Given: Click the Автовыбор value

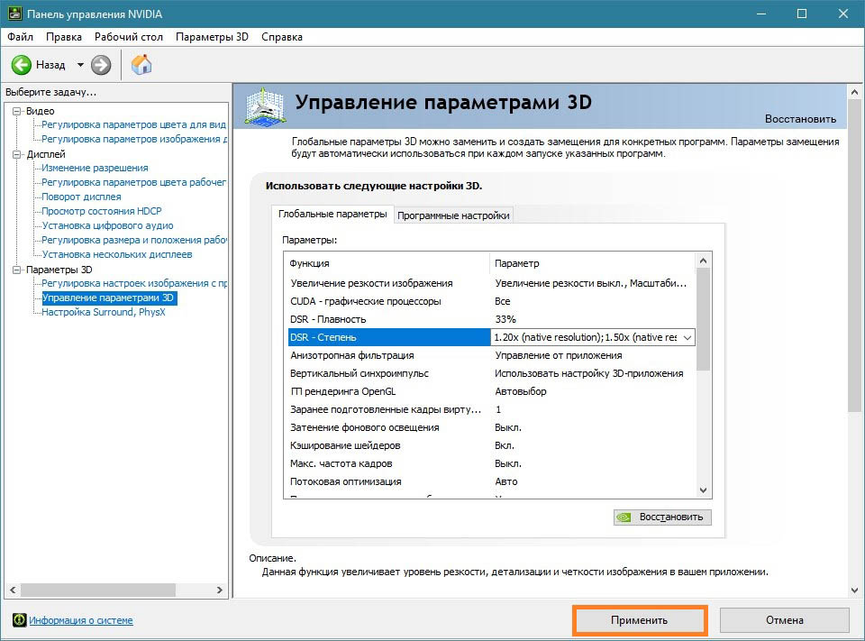Looking at the screenshot, I should [521, 391].
